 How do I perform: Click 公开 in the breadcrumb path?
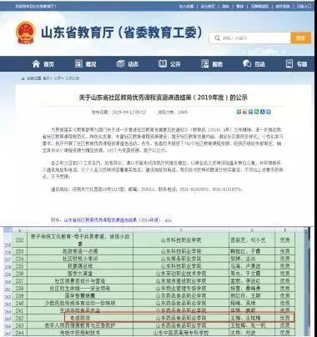pos(58,78)
